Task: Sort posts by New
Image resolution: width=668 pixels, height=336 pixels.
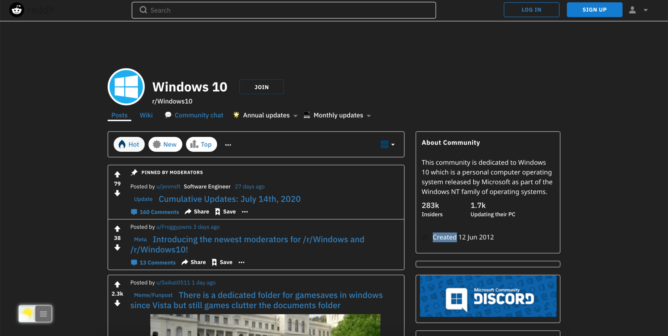Action: click(x=165, y=145)
